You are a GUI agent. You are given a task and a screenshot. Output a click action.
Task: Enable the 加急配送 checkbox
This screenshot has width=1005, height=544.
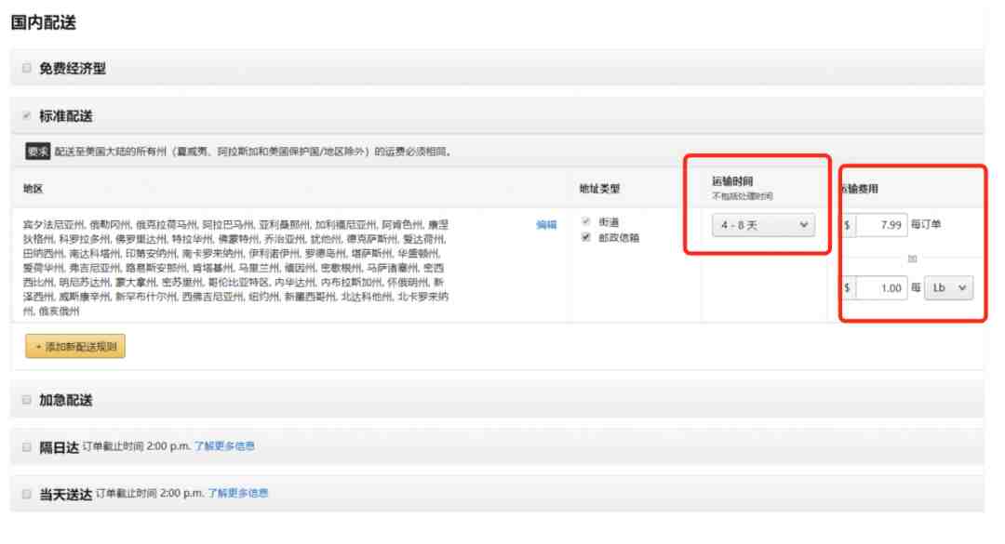pos(27,400)
